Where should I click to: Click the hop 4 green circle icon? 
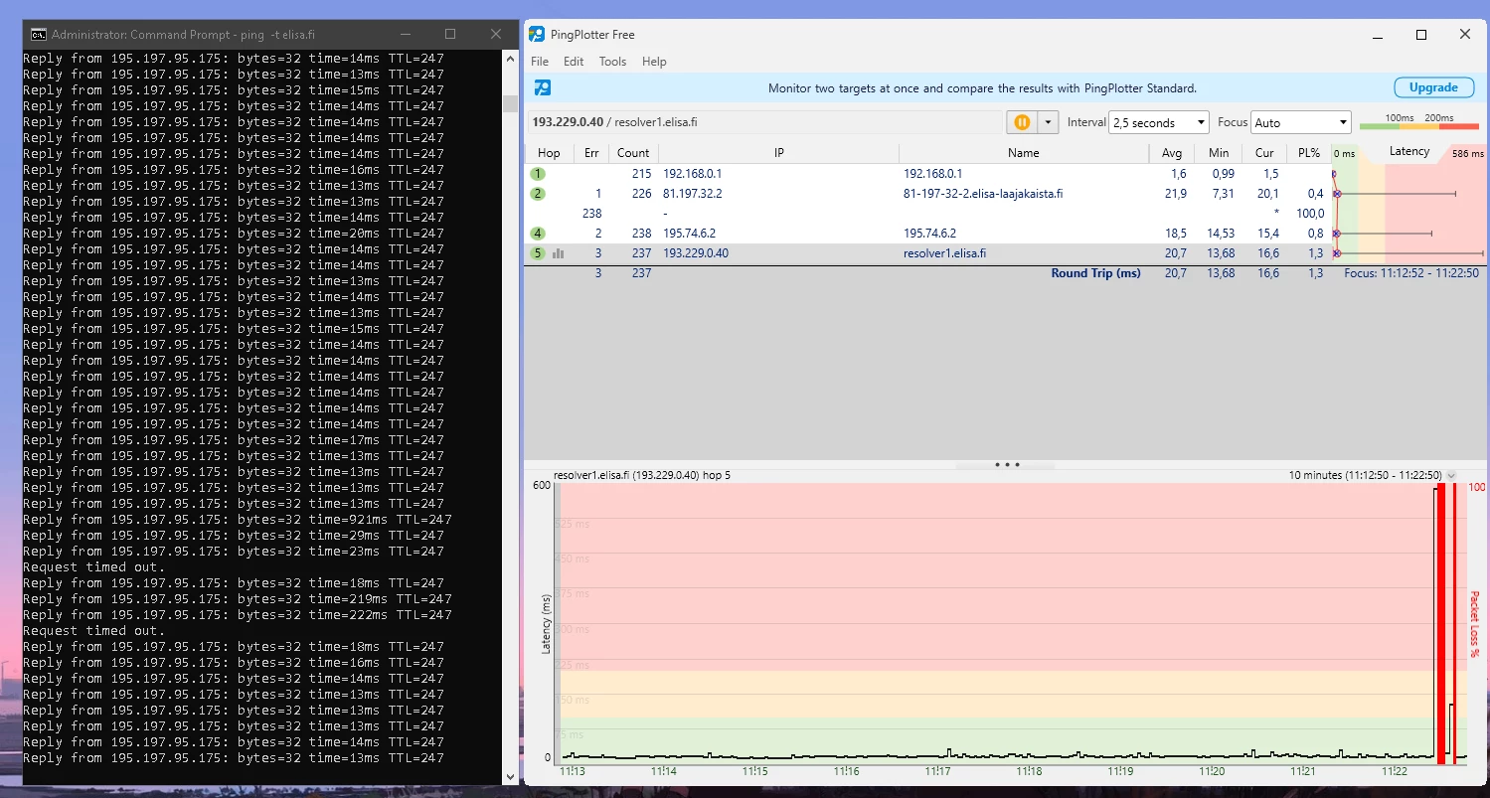click(538, 234)
